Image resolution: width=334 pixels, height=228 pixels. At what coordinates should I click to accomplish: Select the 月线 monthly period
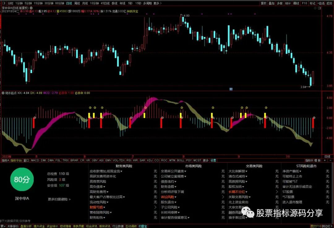85,3
